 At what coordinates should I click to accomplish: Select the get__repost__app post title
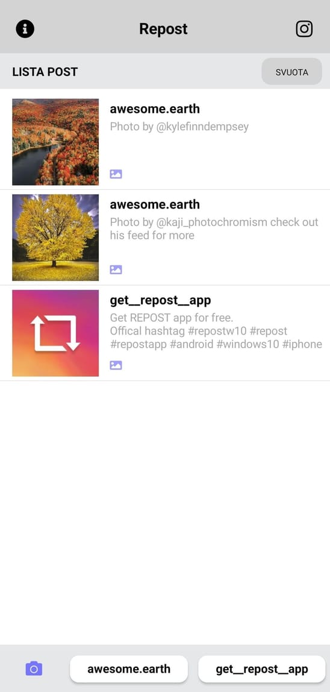(x=161, y=301)
